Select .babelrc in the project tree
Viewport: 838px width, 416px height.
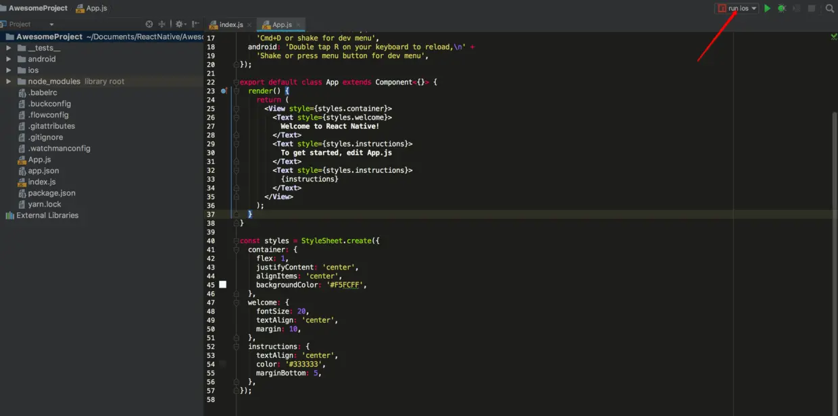(x=42, y=93)
